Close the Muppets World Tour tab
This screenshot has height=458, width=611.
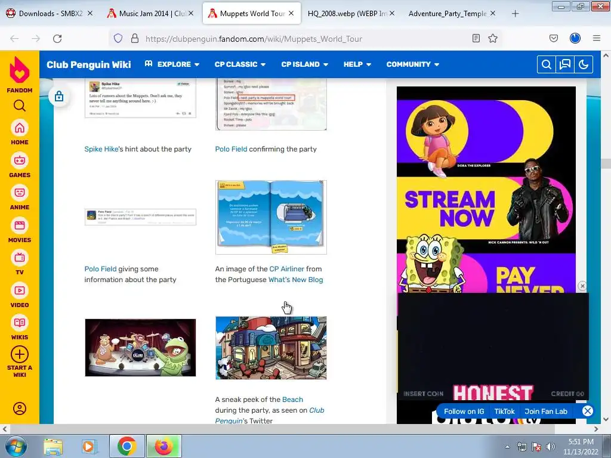tap(291, 13)
